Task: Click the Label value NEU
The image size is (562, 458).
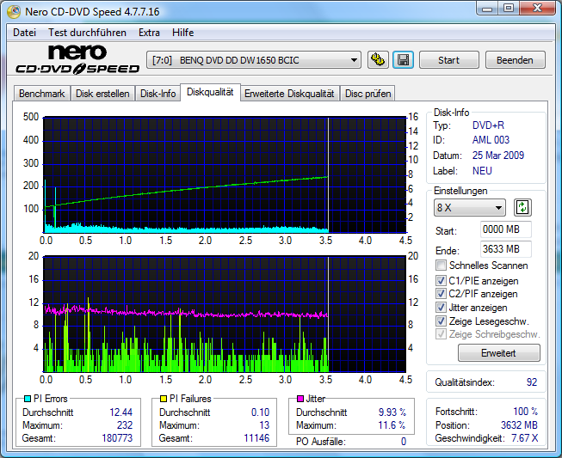Action: tap(482, 171)
